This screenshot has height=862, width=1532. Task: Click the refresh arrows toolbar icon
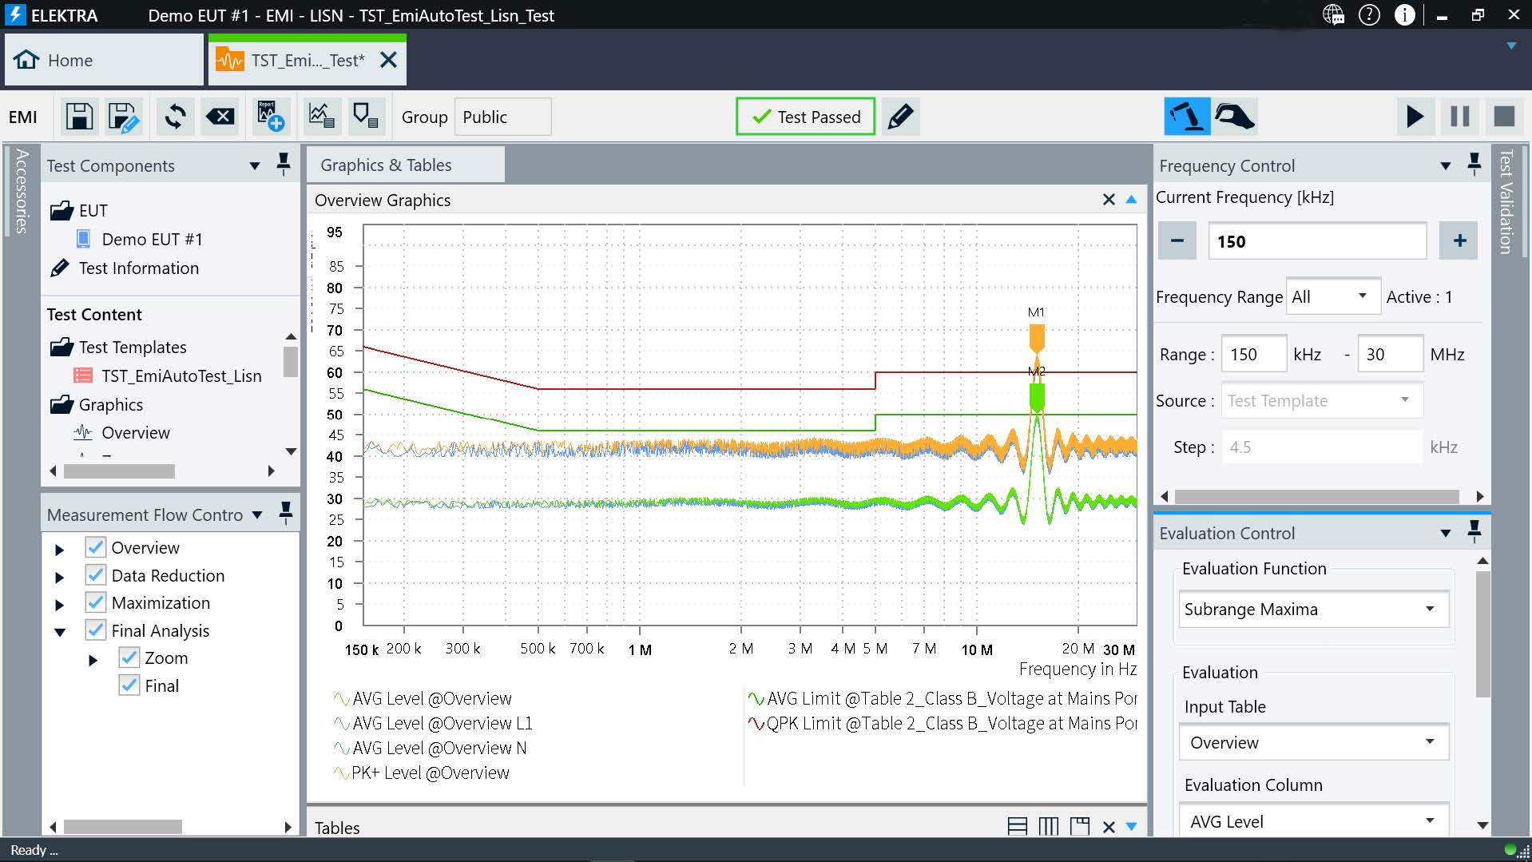[x=175, y=117]
